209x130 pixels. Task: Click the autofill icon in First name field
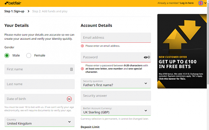[71, 69]
